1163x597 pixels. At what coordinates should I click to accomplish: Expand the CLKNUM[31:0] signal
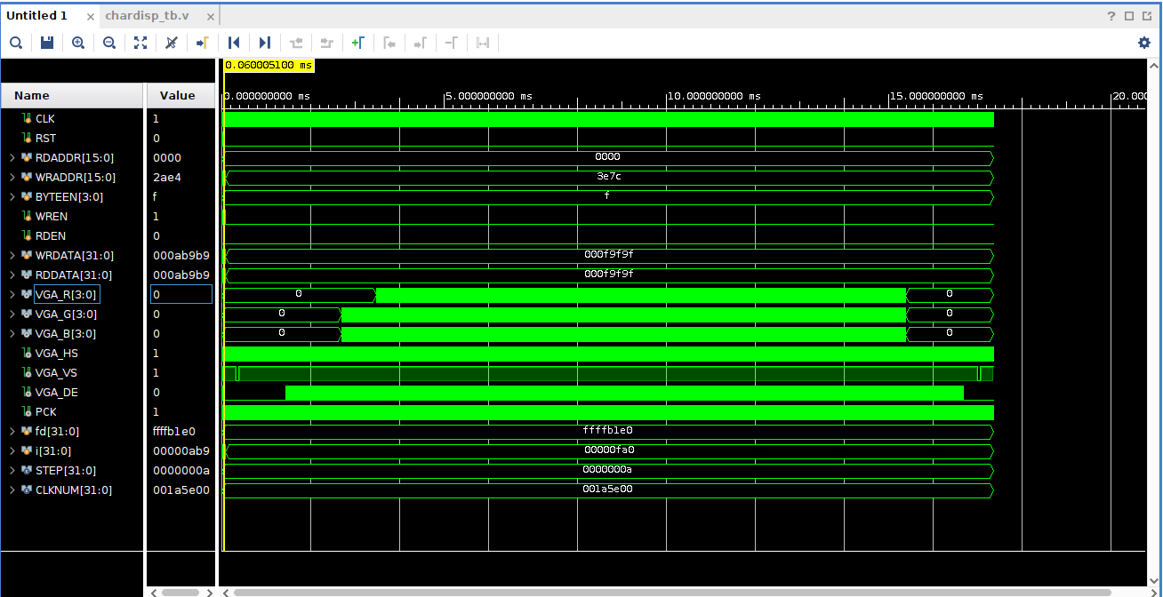pyautogui.click(x=12, y=490)
